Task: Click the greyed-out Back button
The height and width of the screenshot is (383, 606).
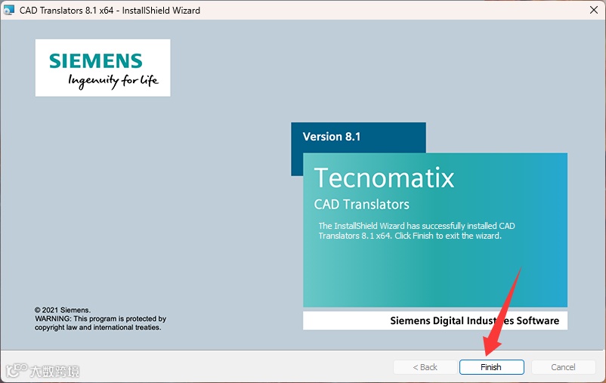Action: (425, 367)
